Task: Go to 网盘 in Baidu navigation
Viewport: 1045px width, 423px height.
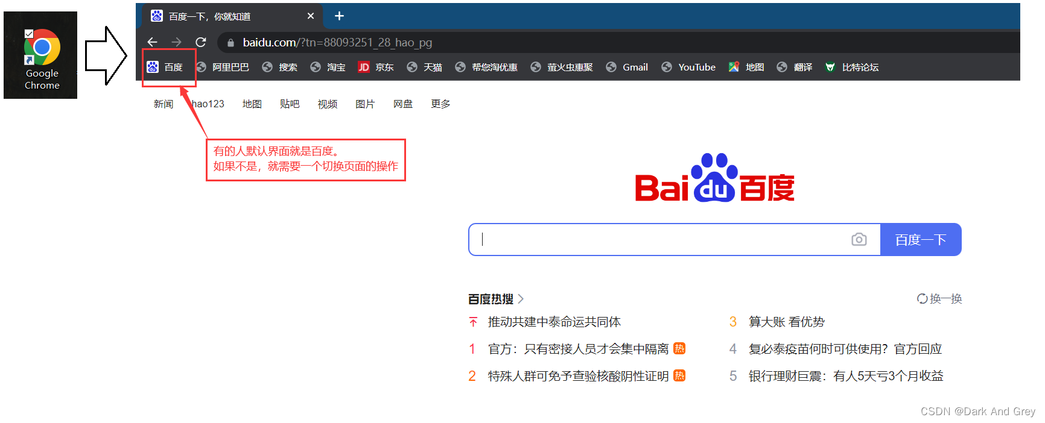Action: 402,104
